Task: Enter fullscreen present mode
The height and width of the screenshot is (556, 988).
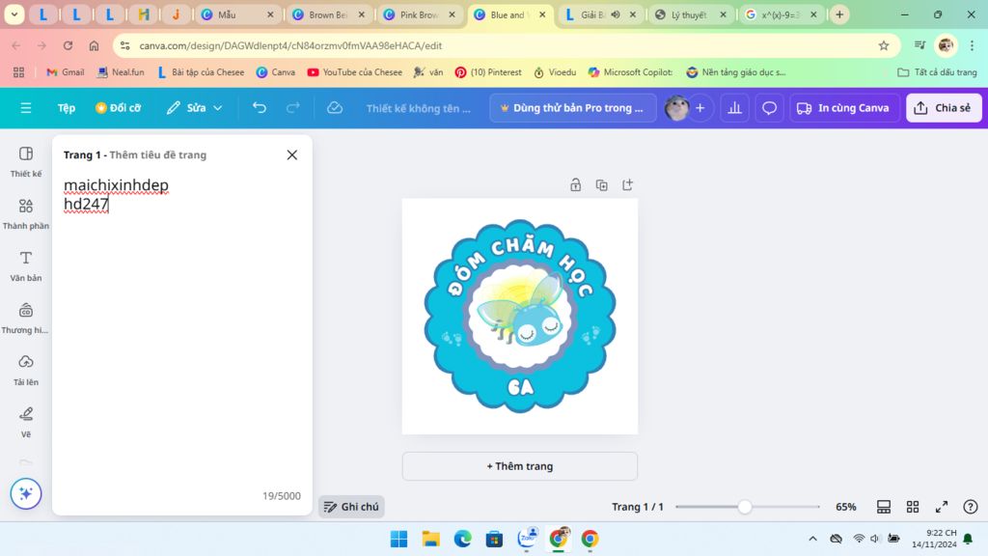Action: (x=942, y=507)
